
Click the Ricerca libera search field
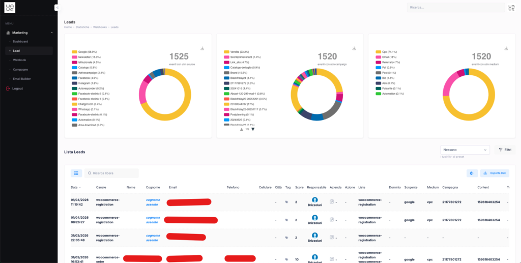pyautogui.click(x=111, y=173)
